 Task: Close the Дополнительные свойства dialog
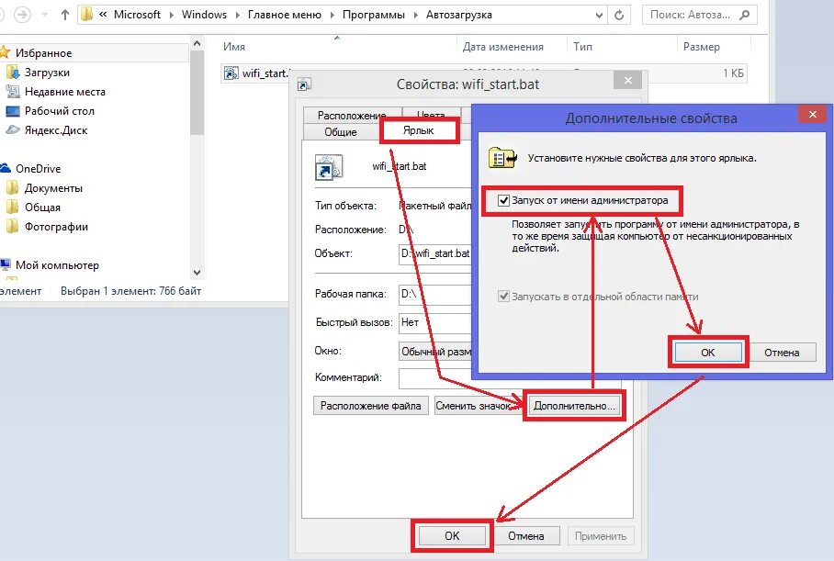click(813, 114)
